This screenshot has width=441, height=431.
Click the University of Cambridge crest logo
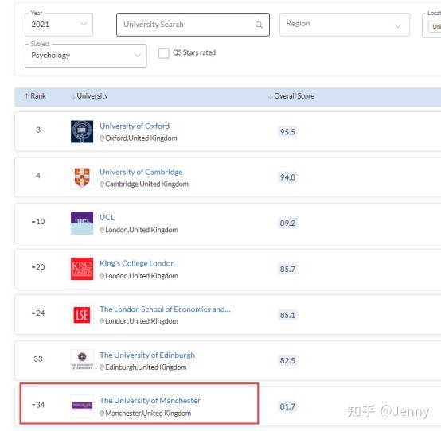point(82,177)
